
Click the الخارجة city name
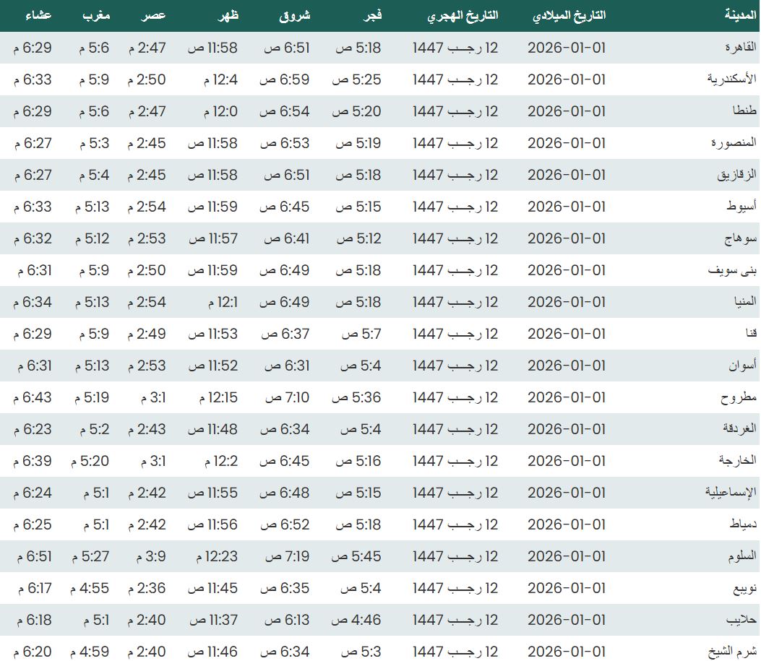pos(738,461)
